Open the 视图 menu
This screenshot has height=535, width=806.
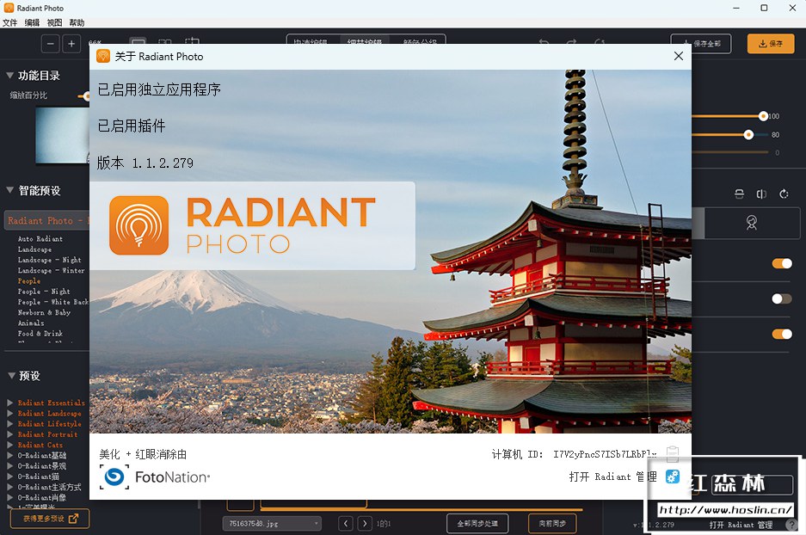click(54, 22)
